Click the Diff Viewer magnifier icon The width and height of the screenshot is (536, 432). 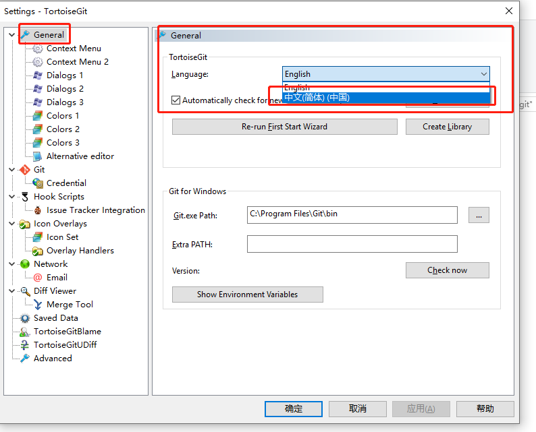[25, 291]
